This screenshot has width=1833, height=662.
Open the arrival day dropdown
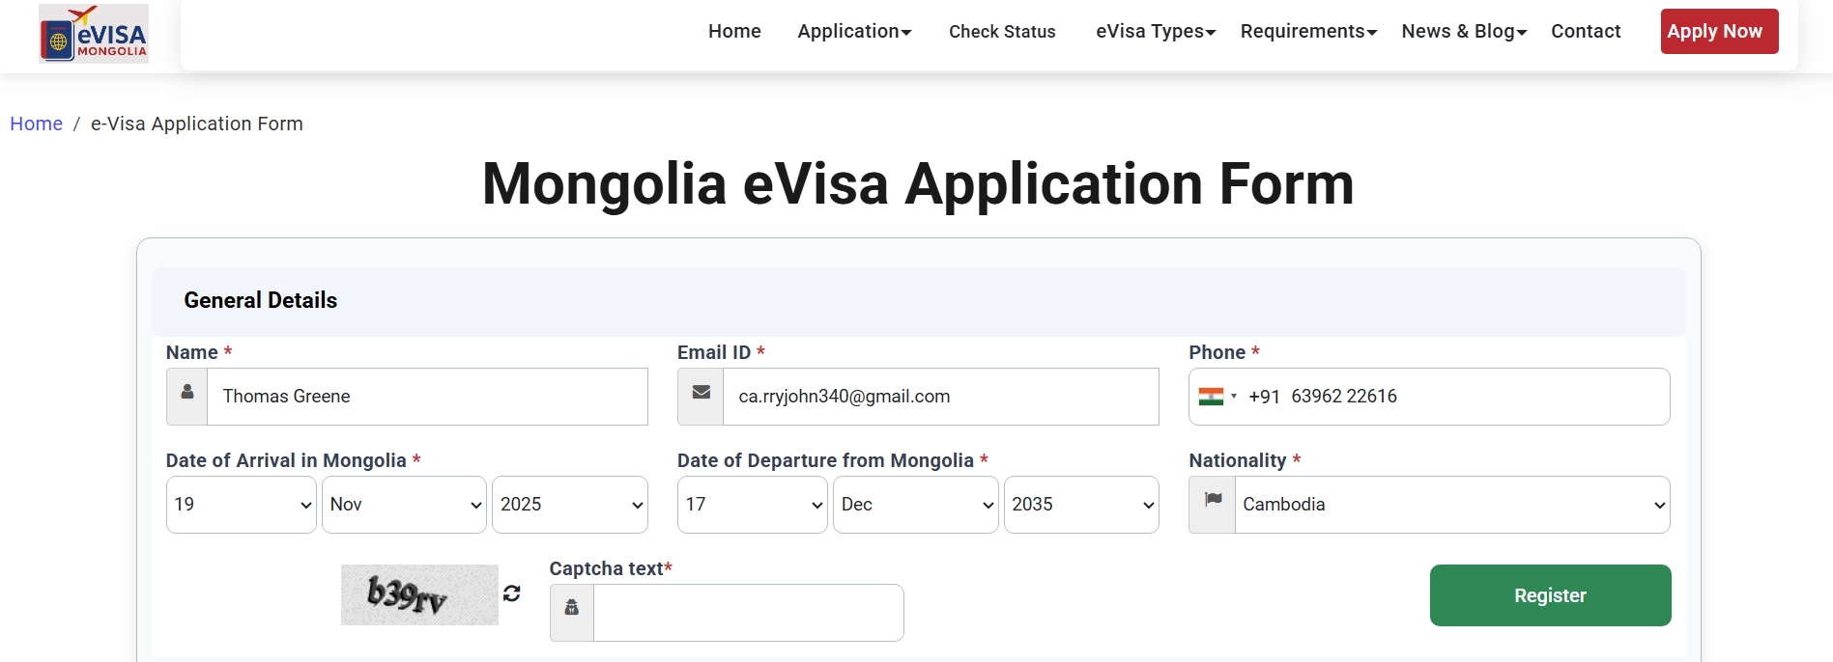click(x=242, y=505)
